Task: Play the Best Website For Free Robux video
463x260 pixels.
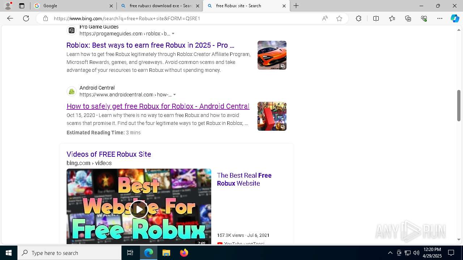Action: [139, 209]
